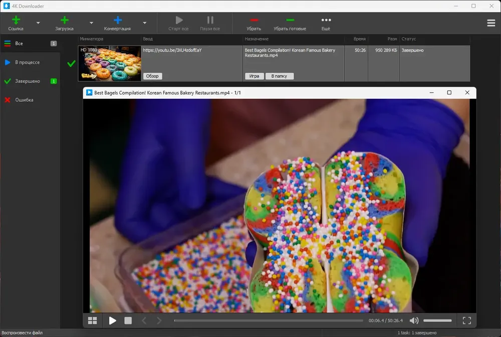
Task: Expand the Конвертация dropdown arrow
Action: click(145, 23)
